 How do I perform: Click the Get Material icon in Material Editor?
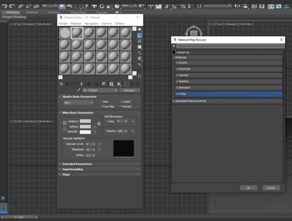pos(61,84)
